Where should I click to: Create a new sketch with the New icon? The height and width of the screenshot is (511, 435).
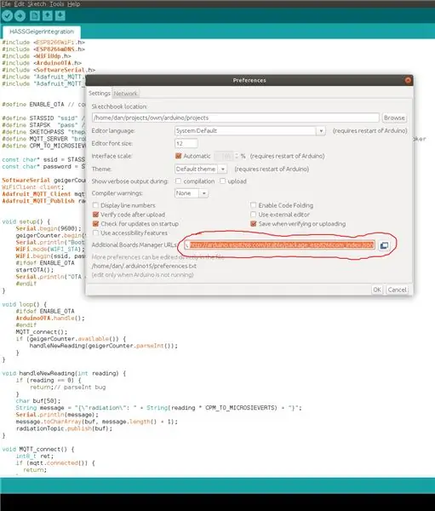pyautogui.click(x=35, y=15)
